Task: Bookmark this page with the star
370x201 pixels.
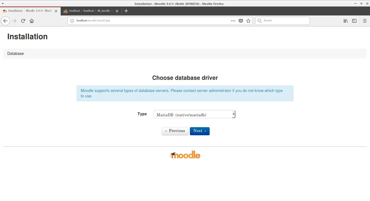Action: [x=248, y=21]
